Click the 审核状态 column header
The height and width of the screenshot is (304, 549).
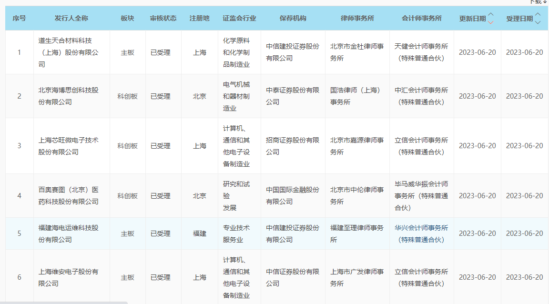(163, 18)
